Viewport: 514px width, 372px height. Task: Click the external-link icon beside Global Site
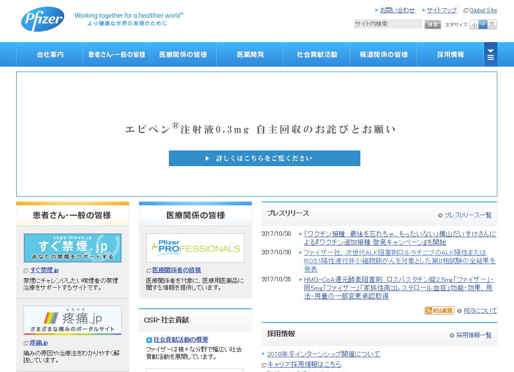(465, 10)
